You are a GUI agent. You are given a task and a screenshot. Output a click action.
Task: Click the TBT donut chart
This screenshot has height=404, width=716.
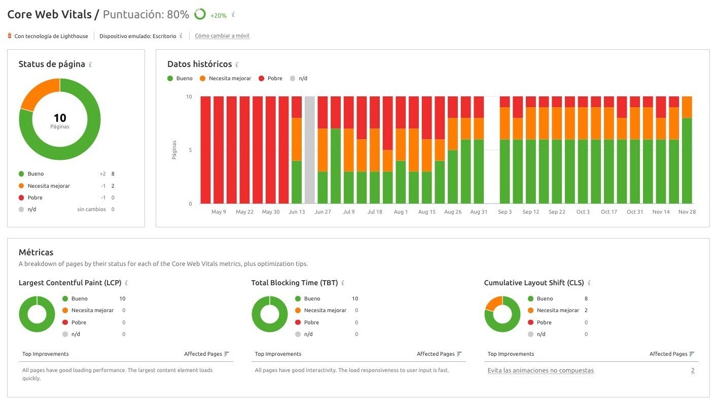point(270,314)
